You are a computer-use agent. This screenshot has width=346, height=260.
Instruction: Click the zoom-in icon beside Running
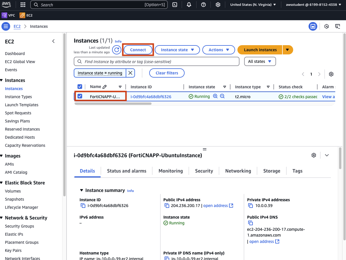point(215,96)
